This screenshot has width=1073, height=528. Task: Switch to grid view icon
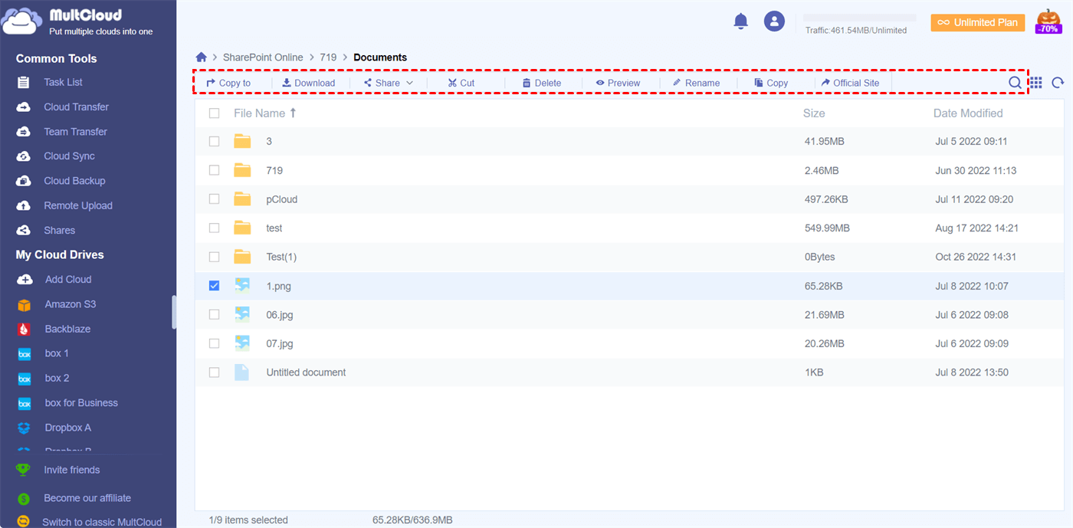(1035, 83)
